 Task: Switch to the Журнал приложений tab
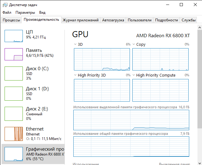pyautogui.click(x=81, y=20)
